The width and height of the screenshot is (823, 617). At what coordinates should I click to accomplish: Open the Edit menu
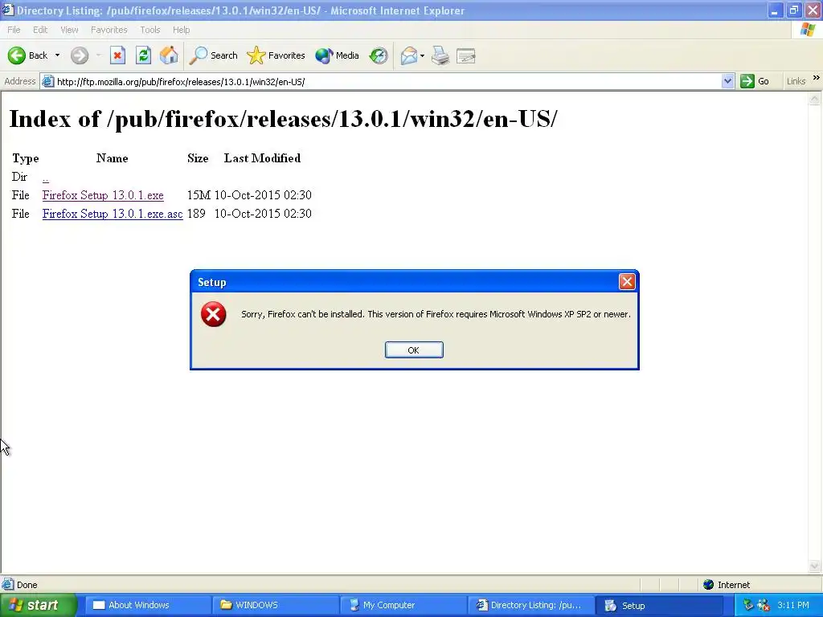point(40,30)
